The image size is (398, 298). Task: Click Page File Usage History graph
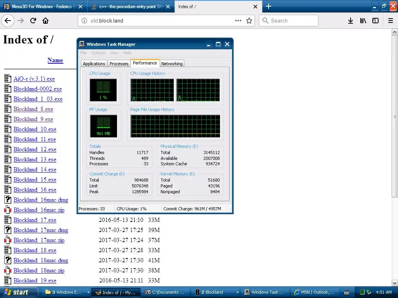pyautogui.click(x=175, y=126)
